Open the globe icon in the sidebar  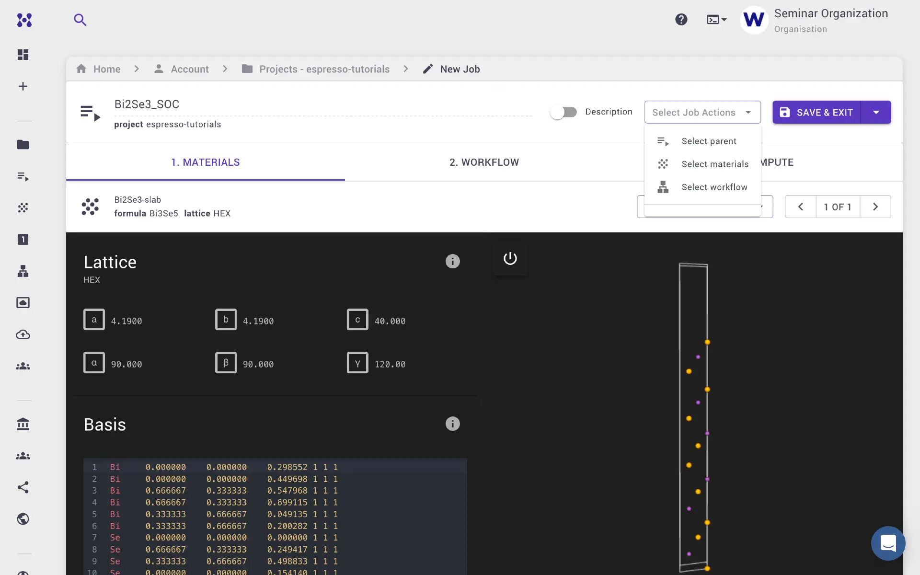click(23, 519)
